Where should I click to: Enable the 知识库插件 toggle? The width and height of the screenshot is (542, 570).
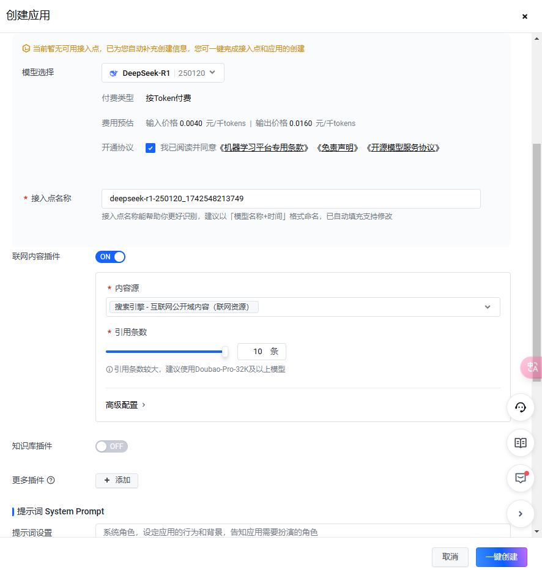[111, 446]
